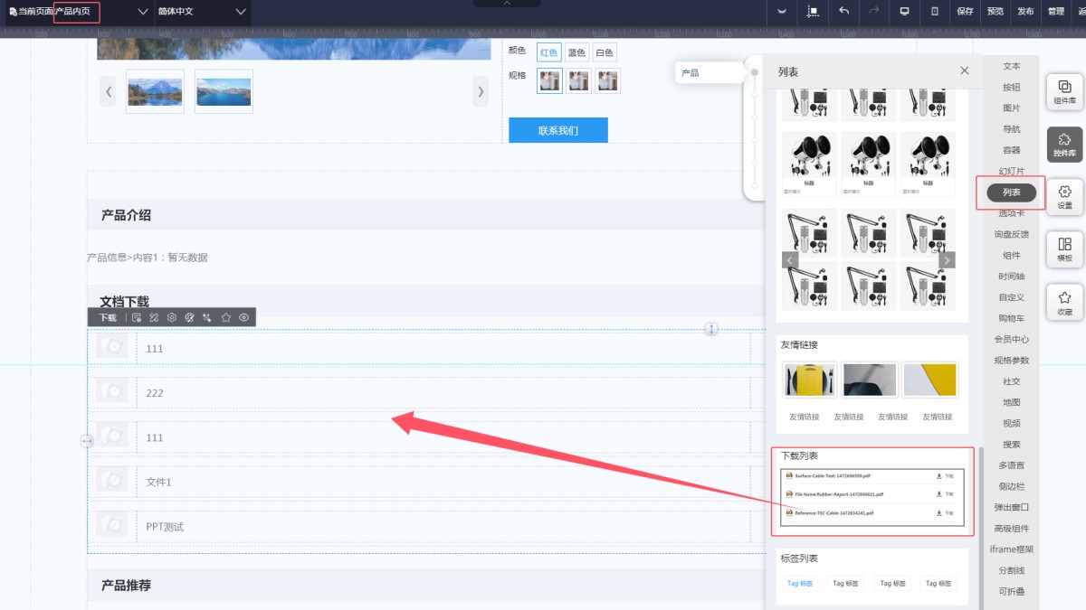Close the 列表 panel
This screenshot has width=1086, height=610.
(x=965, y=71)
